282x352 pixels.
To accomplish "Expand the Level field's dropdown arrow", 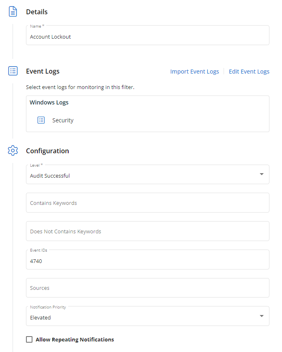I will (261, 174).
